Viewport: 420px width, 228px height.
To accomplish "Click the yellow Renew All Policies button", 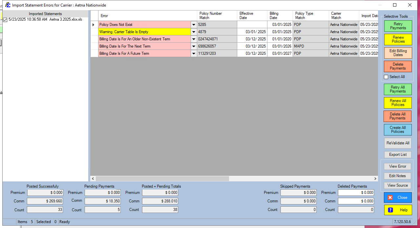I will (398, 103).
